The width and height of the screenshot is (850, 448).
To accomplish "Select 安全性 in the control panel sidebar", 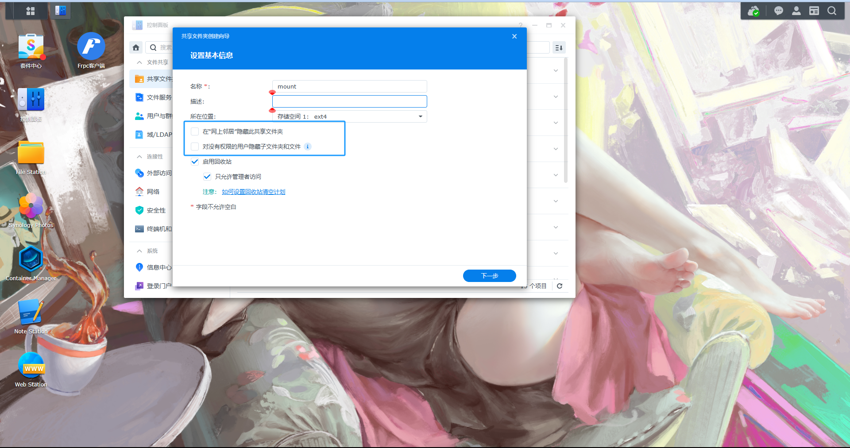I will pyautogui.click(x=156, y=210).
